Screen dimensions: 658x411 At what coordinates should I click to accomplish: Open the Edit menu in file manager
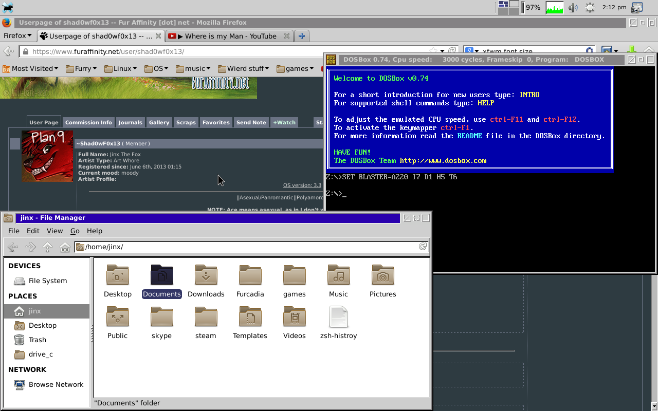click(x=33, y=231)
